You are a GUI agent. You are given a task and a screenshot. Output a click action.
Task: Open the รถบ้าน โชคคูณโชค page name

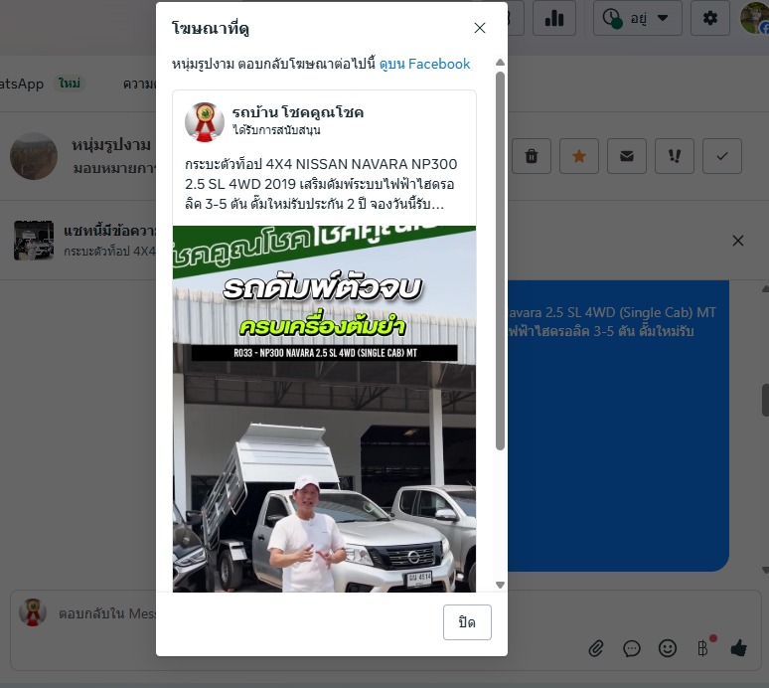click(x=298, y=112)
